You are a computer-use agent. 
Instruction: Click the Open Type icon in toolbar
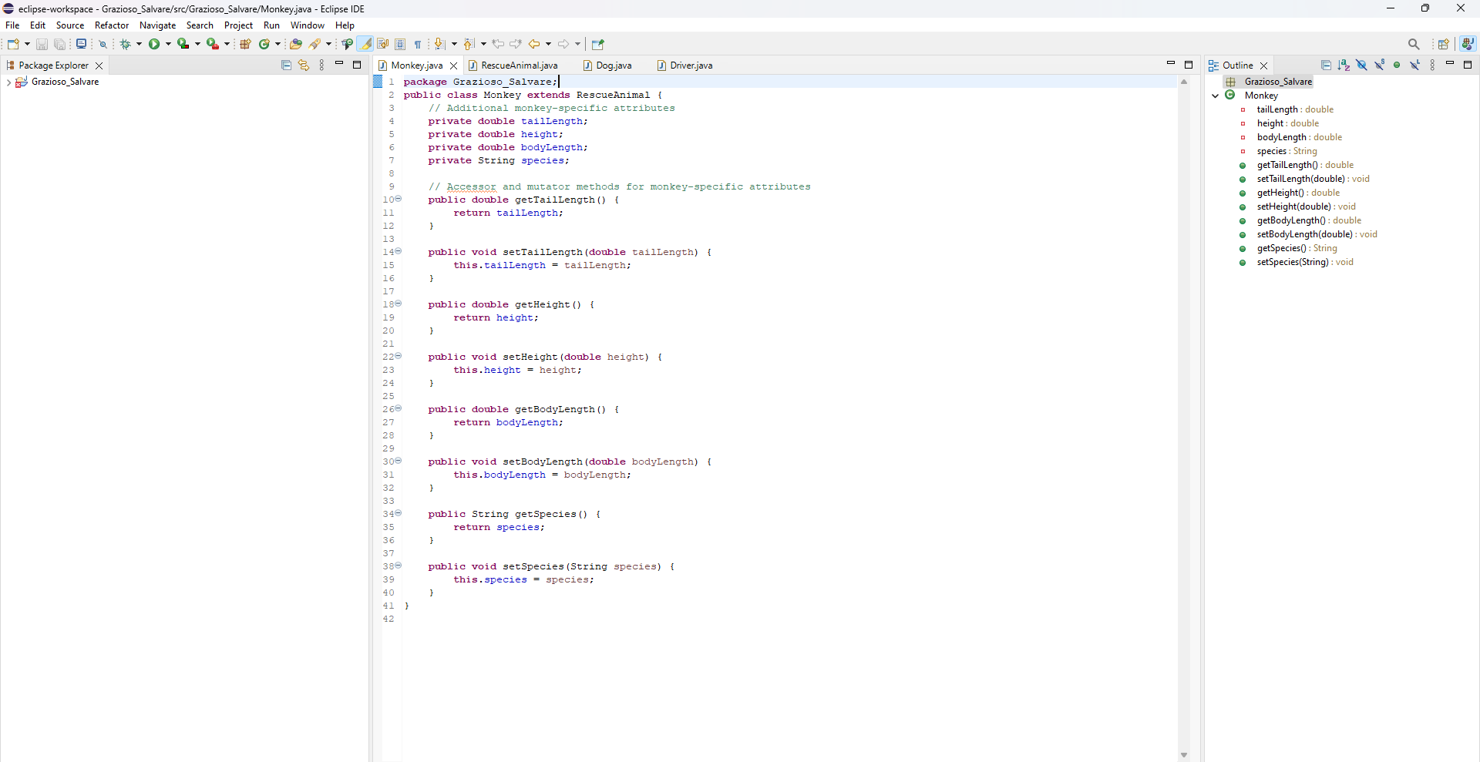pyautogui.click(x=295, y=44)
